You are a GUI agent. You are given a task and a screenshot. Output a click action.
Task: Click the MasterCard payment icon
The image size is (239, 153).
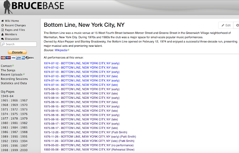coord(3,58)
